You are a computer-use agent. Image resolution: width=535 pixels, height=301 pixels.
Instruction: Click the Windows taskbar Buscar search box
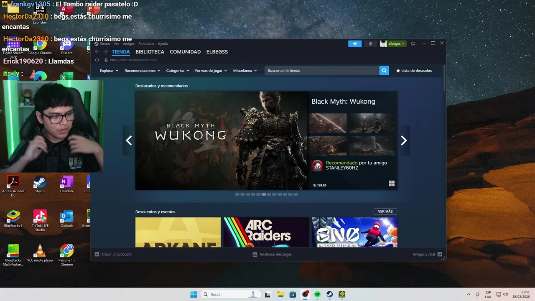230,294
